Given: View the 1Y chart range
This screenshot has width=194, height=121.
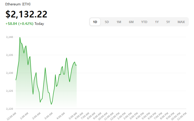Looking at the screenshot, I should [157, 22].
